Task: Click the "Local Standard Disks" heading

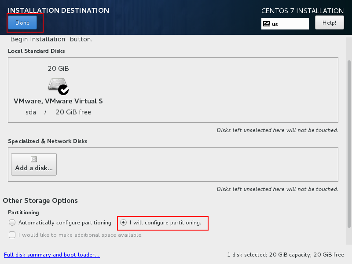Action: (x=37, y=51)
